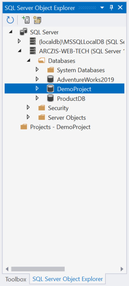Expand the (localdb)\MSSQLLocalDB server node
This screenshot has height=286, width=129.
19,41
